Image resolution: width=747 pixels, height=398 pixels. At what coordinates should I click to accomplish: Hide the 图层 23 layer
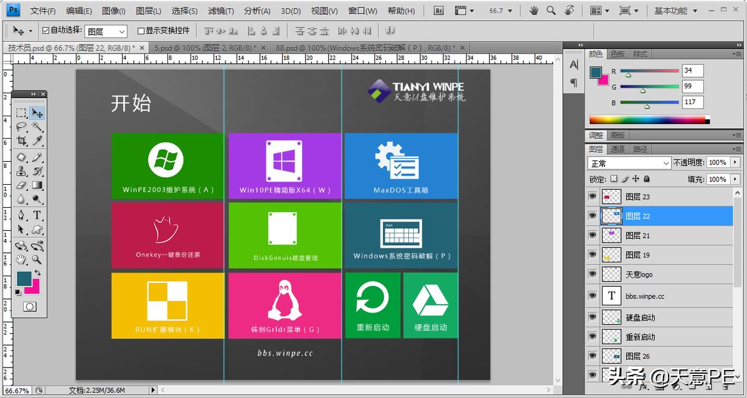592,197
